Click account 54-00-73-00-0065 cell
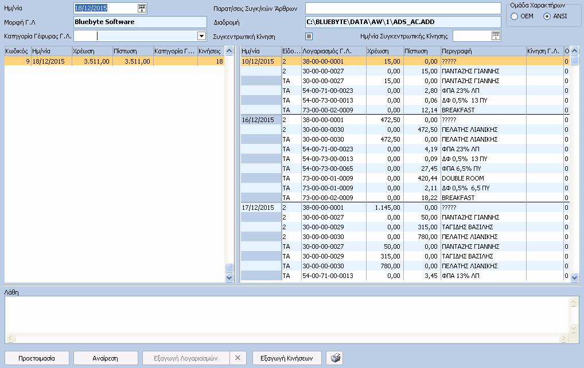 tap(334, 169)
